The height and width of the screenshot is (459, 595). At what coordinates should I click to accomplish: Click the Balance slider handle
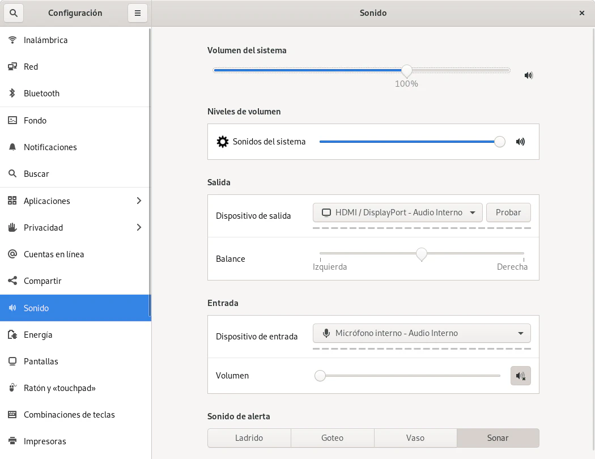[421, 254]
